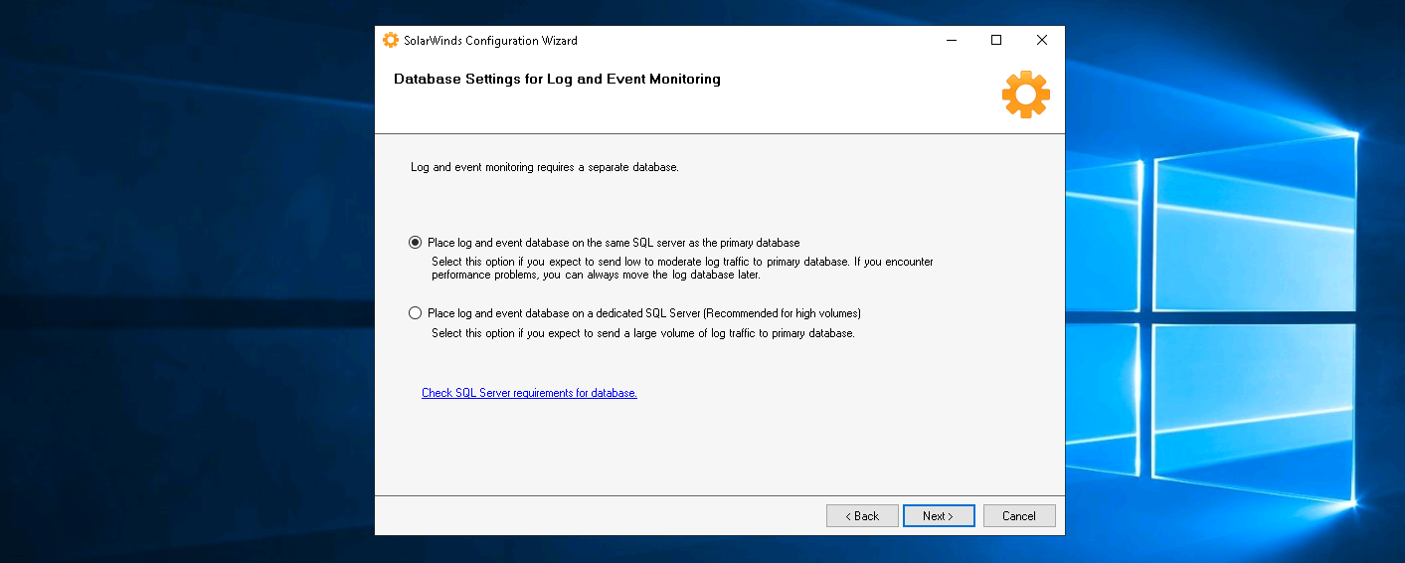Screen dimensions: 1405x563
Task: Click the 'large volume of log traffic' description
Action: pos(642,333)
